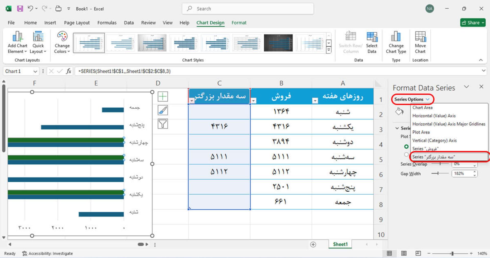
Task: Click Accessibility: Investigate in status bar
Action: [x=47, y=253]
